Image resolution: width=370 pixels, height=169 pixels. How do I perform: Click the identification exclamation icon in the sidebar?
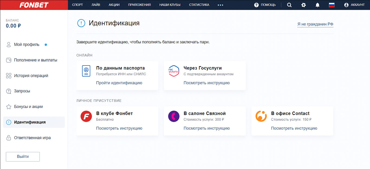click(x=9, y=122)
